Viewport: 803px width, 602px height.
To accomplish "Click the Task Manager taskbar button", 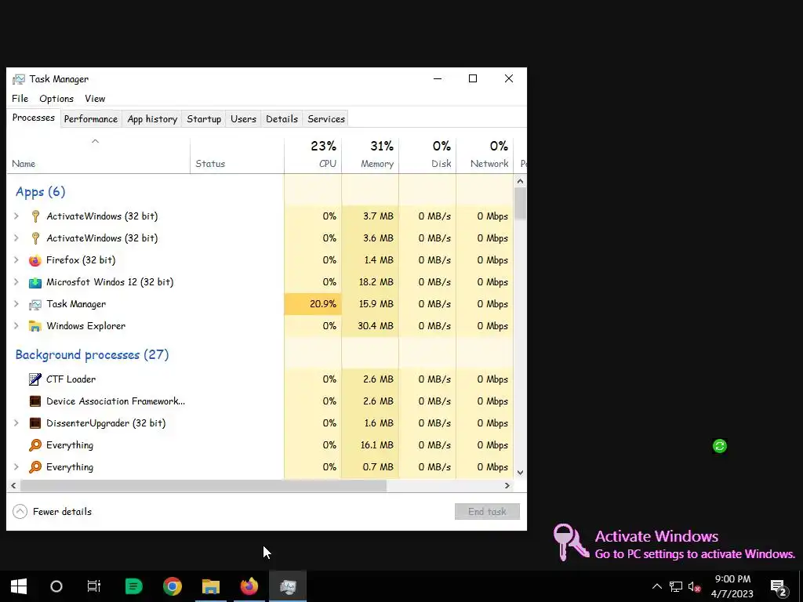I will [x=288, y=586].
